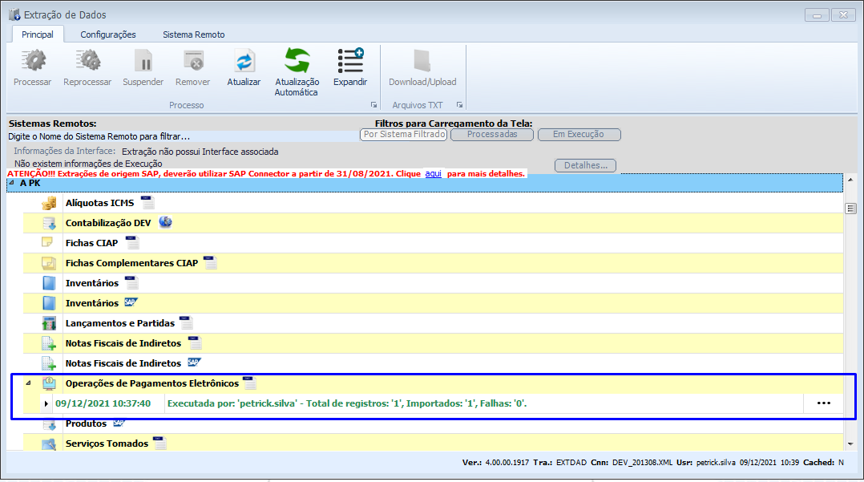
Task: Toggle the Por Sistema Filtrado filter
Action: pos(403,135)
